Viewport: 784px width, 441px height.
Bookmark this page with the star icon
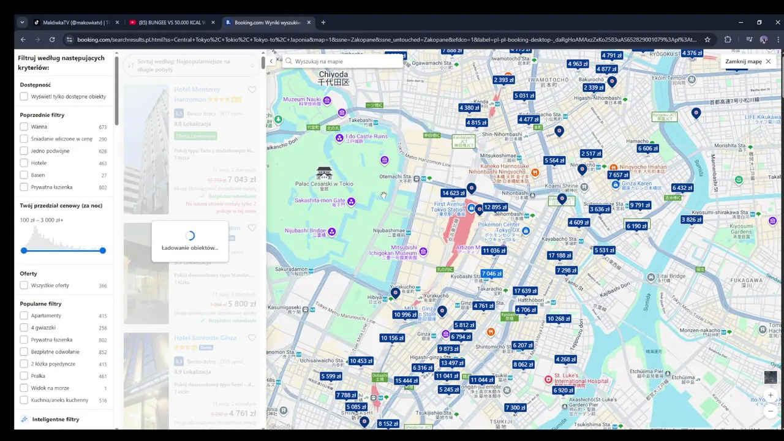click(x=707, y=39)
